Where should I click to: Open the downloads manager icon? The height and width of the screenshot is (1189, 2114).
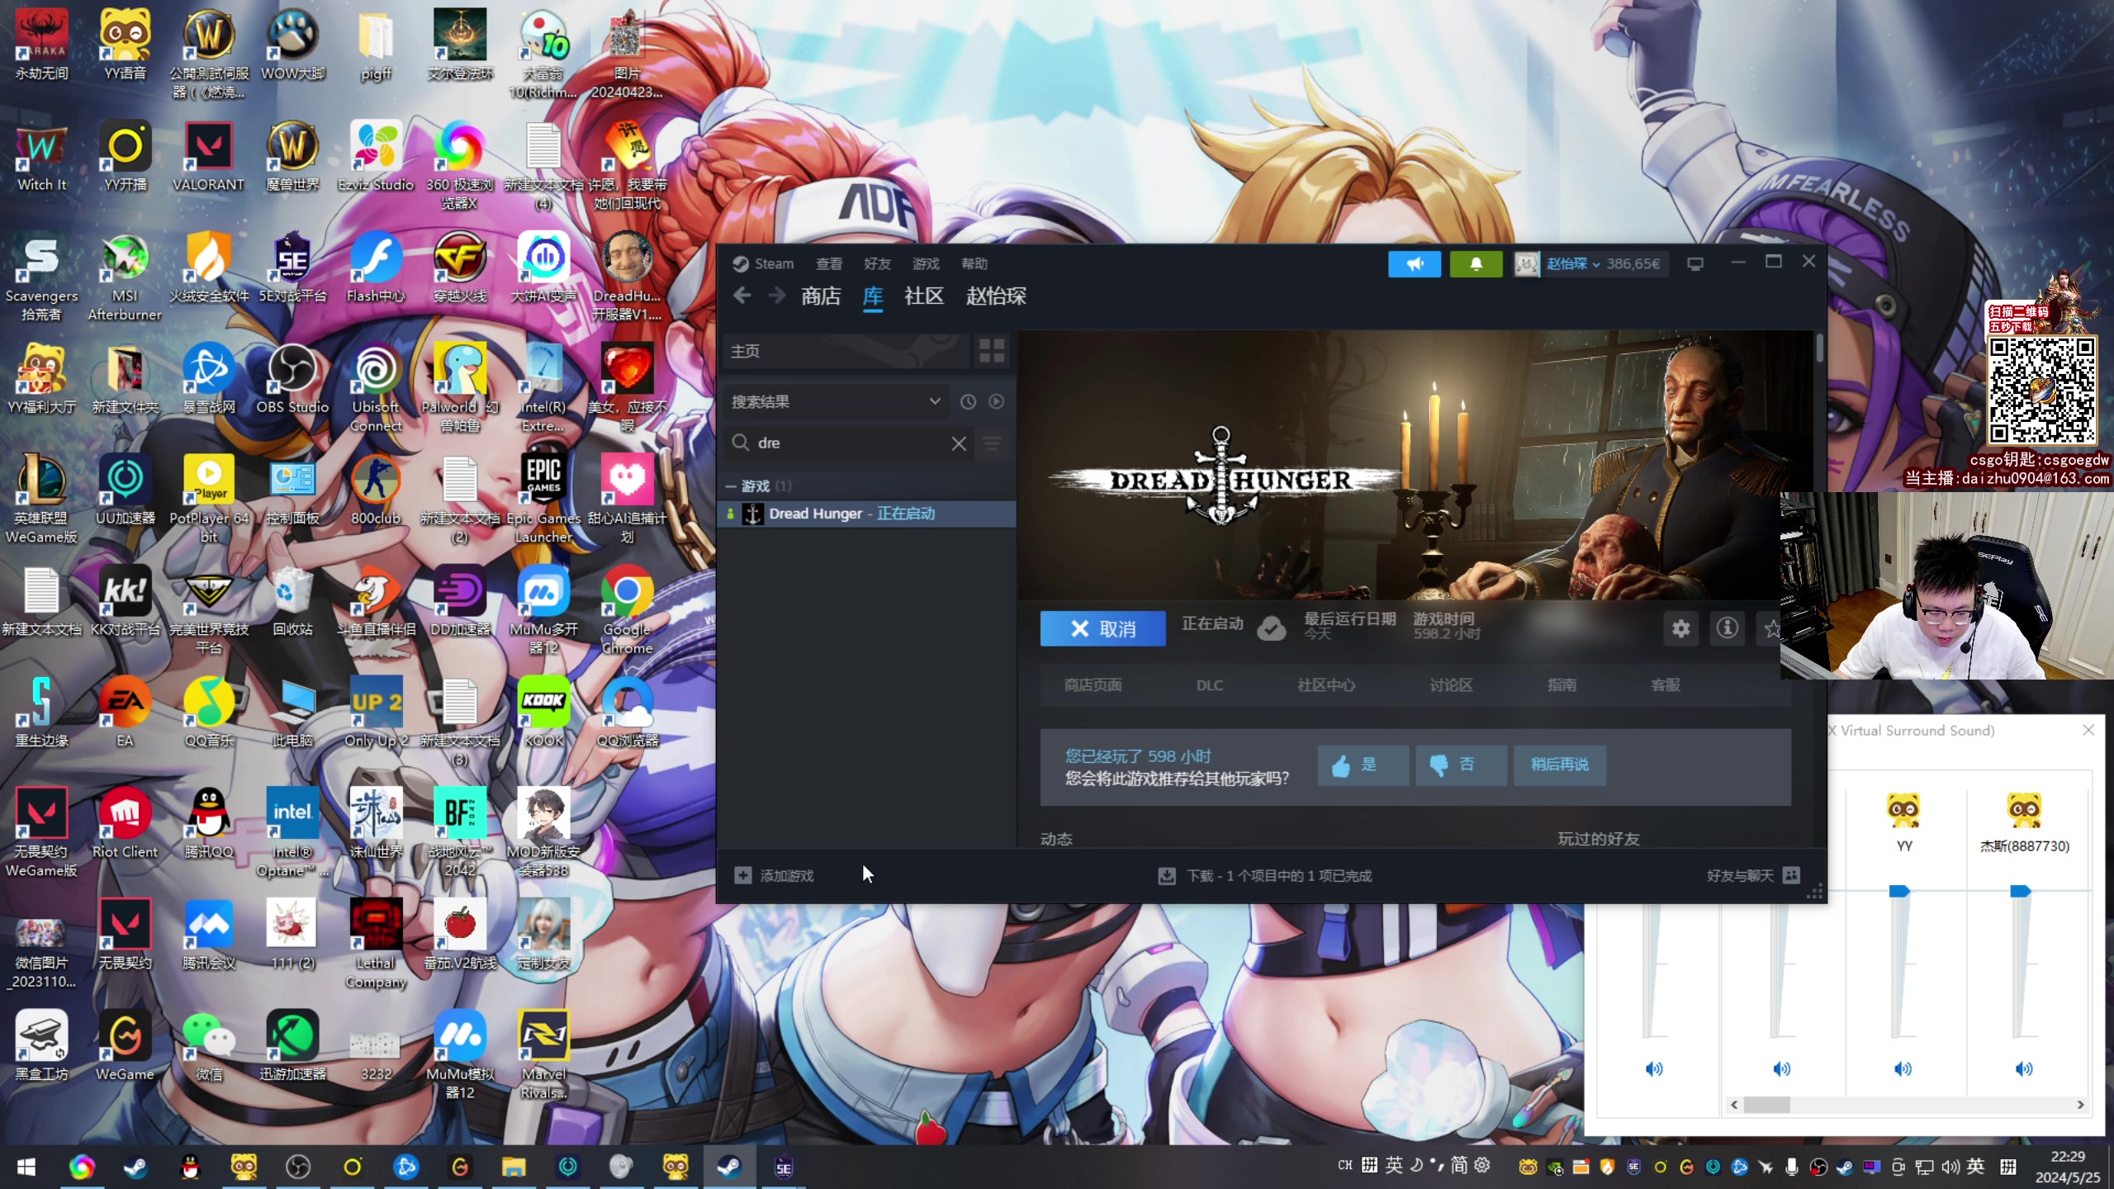click(1167, 875)
